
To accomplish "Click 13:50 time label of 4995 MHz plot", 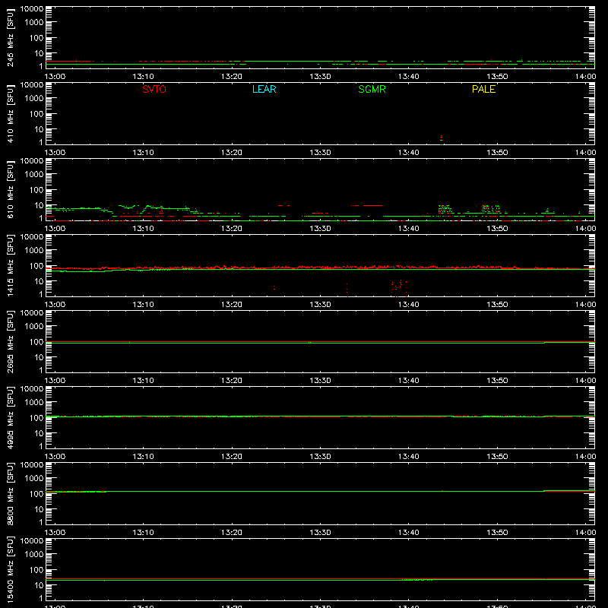I will pos(497,457).
